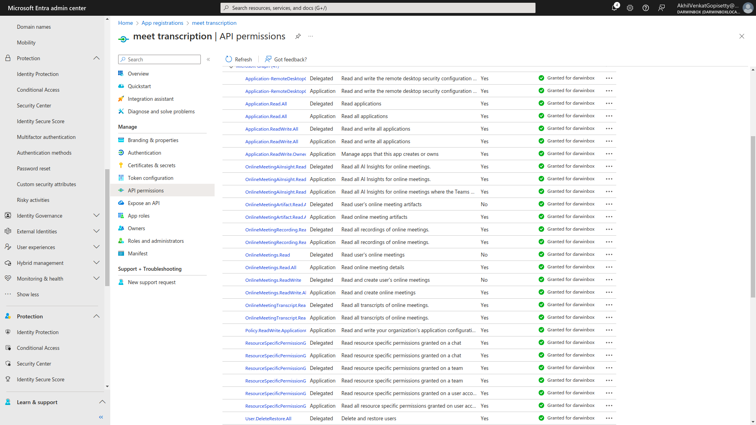Screen dimensions: 756x425
Task: Open more options for Application.Read.All Delegated row
Action: [x=609, y=103]
